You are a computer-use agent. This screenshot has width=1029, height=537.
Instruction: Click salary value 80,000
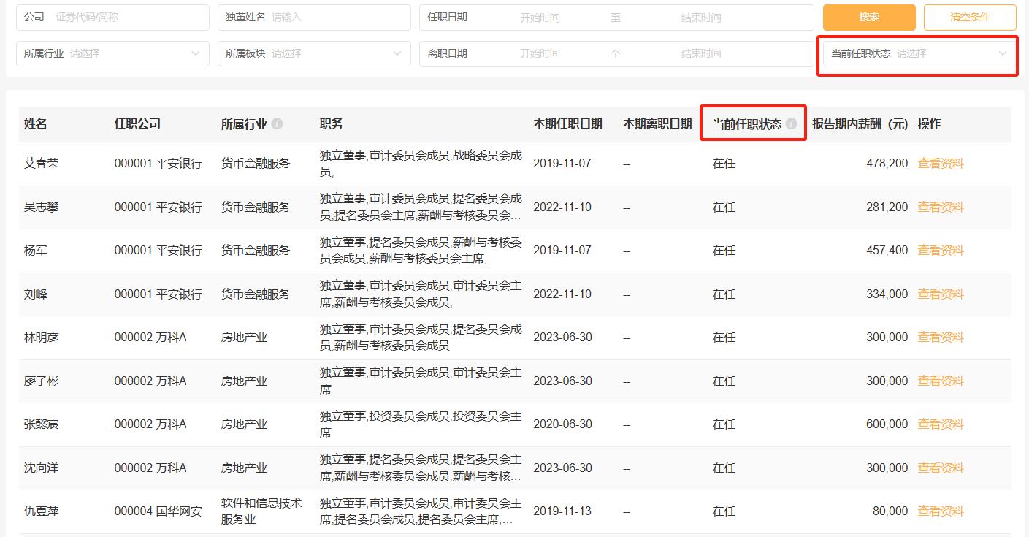pos(890,511)
